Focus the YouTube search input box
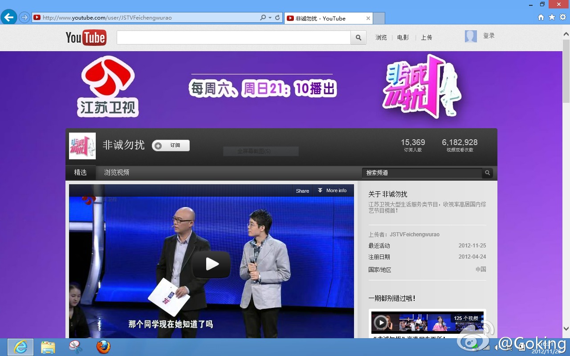The height and width of the screenshot is (356, 570). (x=234, y=37)
